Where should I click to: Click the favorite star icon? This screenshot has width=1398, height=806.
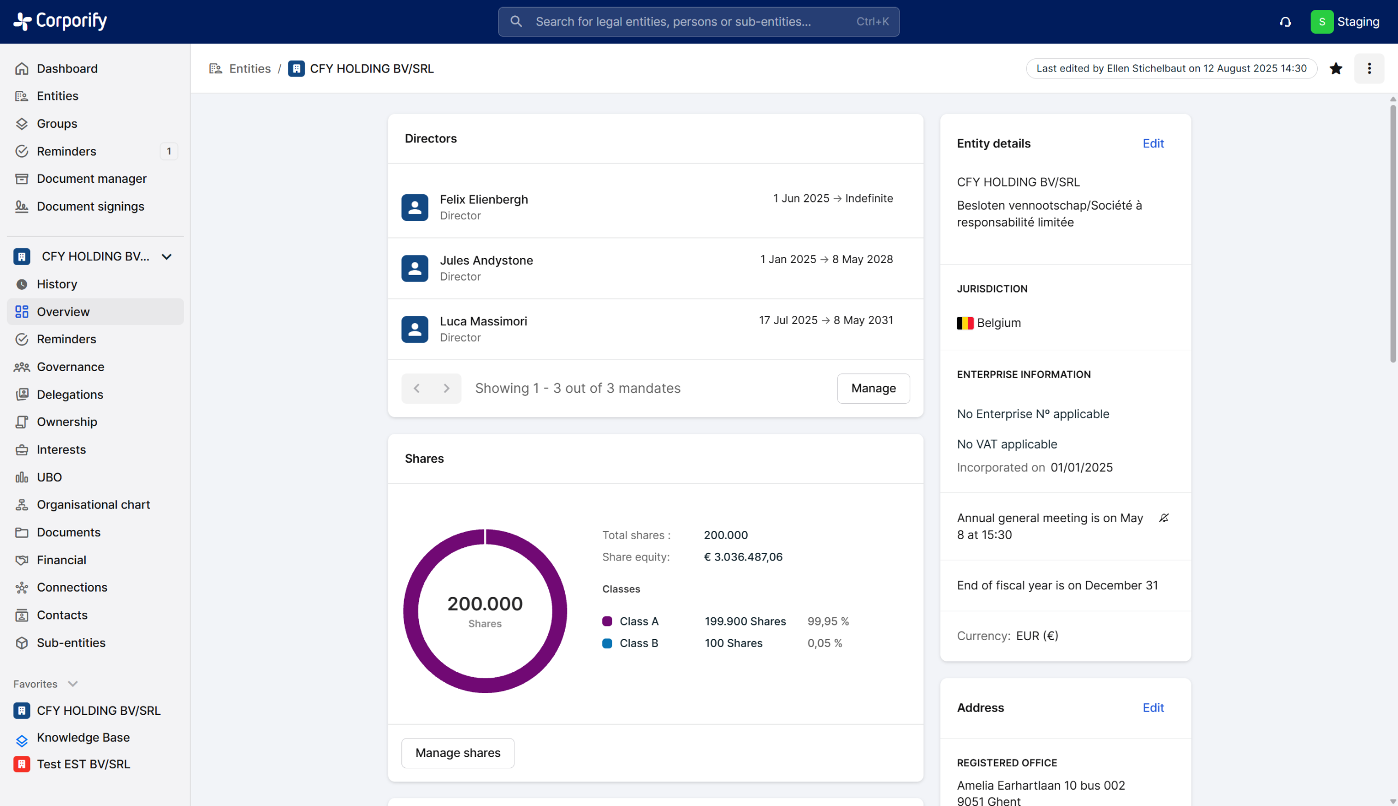pos(1336,69)
